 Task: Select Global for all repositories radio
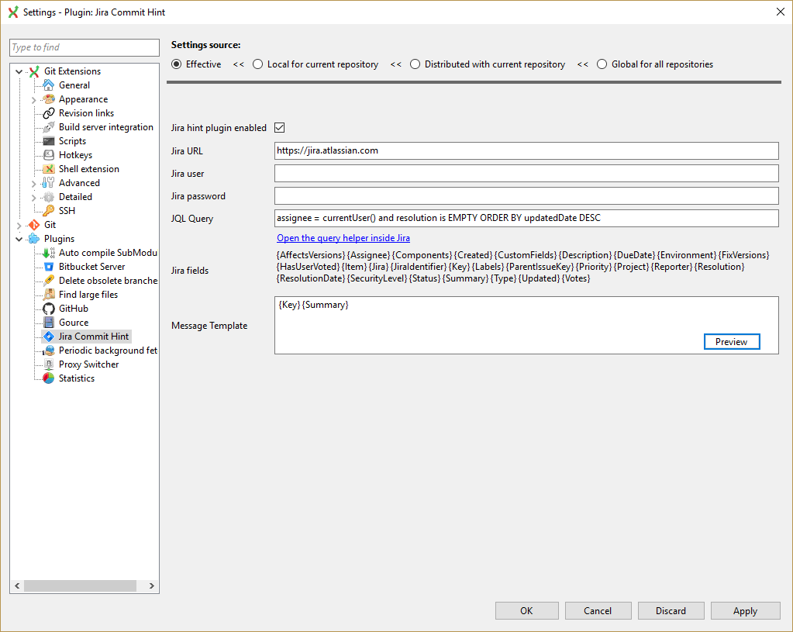pos(602,64)
